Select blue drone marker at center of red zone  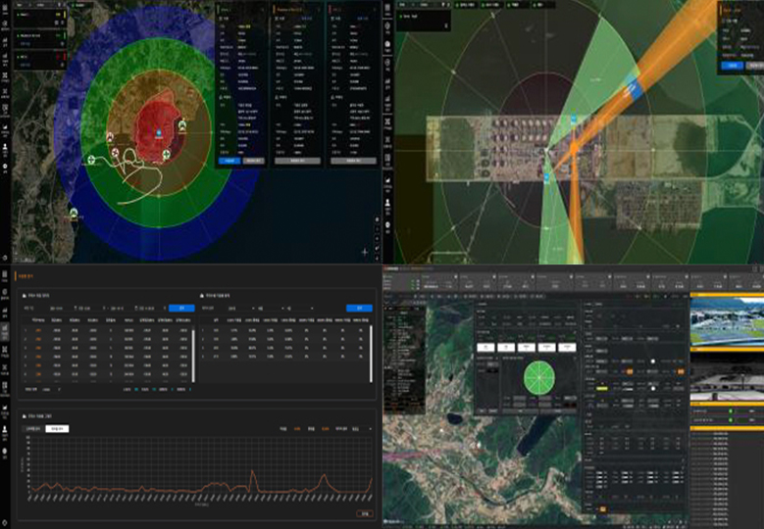tap(159, 132)
